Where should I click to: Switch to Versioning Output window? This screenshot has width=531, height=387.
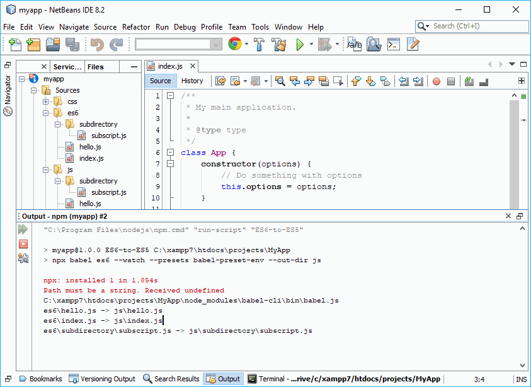coord(102,379)
